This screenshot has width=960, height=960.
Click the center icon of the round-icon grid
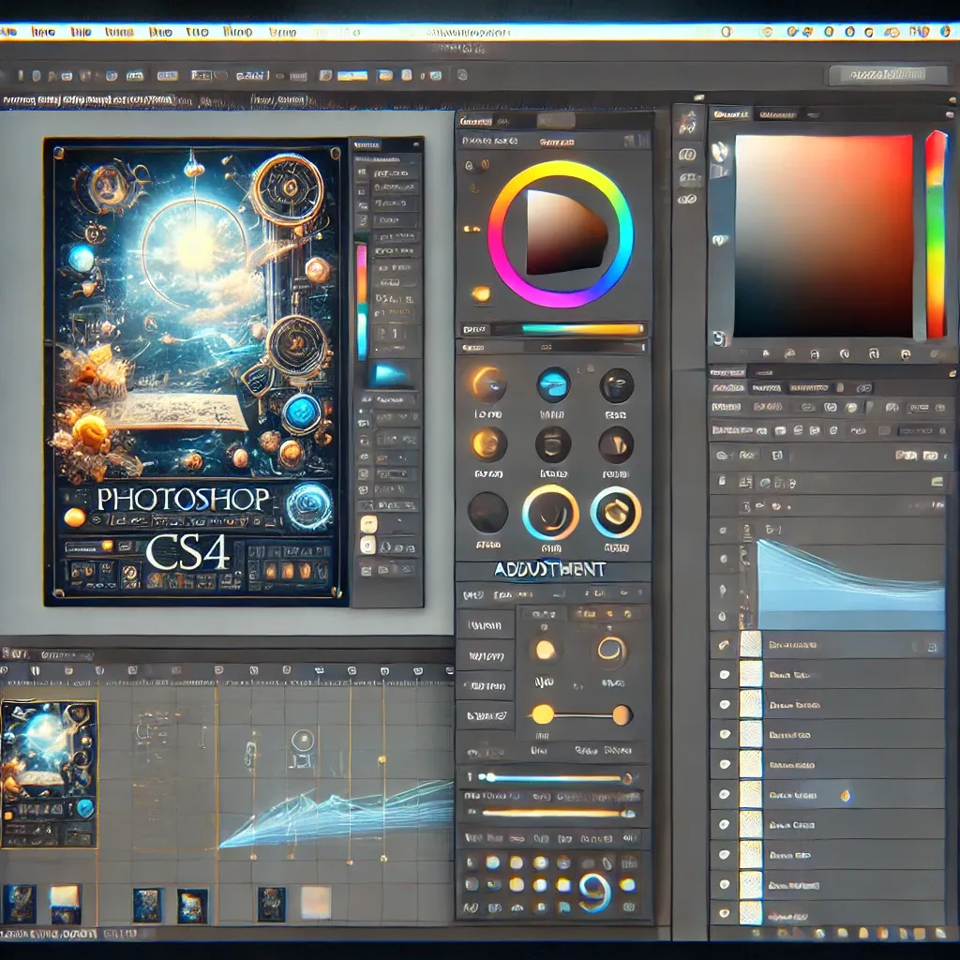tap(553, 444)
